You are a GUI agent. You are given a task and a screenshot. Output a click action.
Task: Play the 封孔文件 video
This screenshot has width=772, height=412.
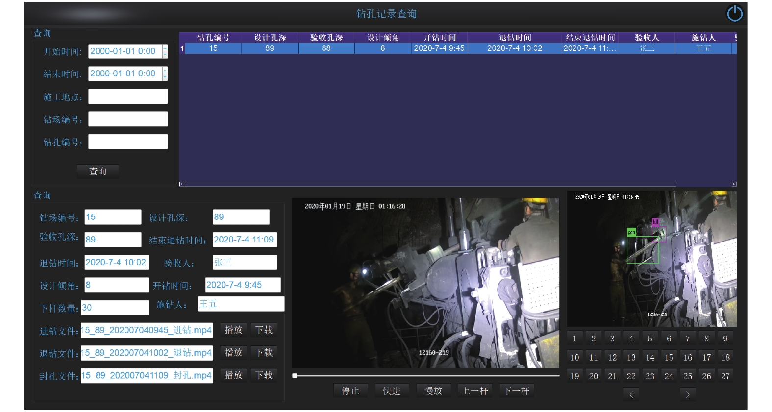(233, 375)
